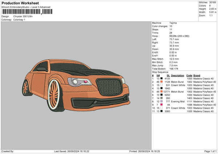Click the Stitches count value 30169

point(213,2)
